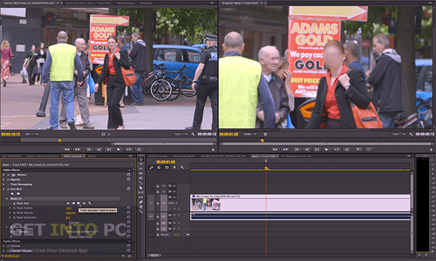Switch to Project: Master AAB Demo tab
The width and height of the screenshot is (436, 261).
tap(42, 156)
